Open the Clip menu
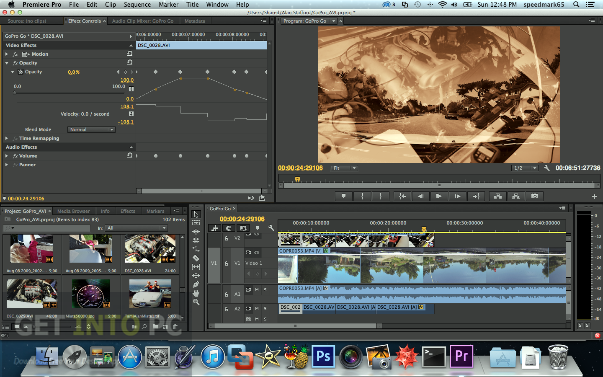This screenshot has height=377, width=603. [x=111, y=5]
